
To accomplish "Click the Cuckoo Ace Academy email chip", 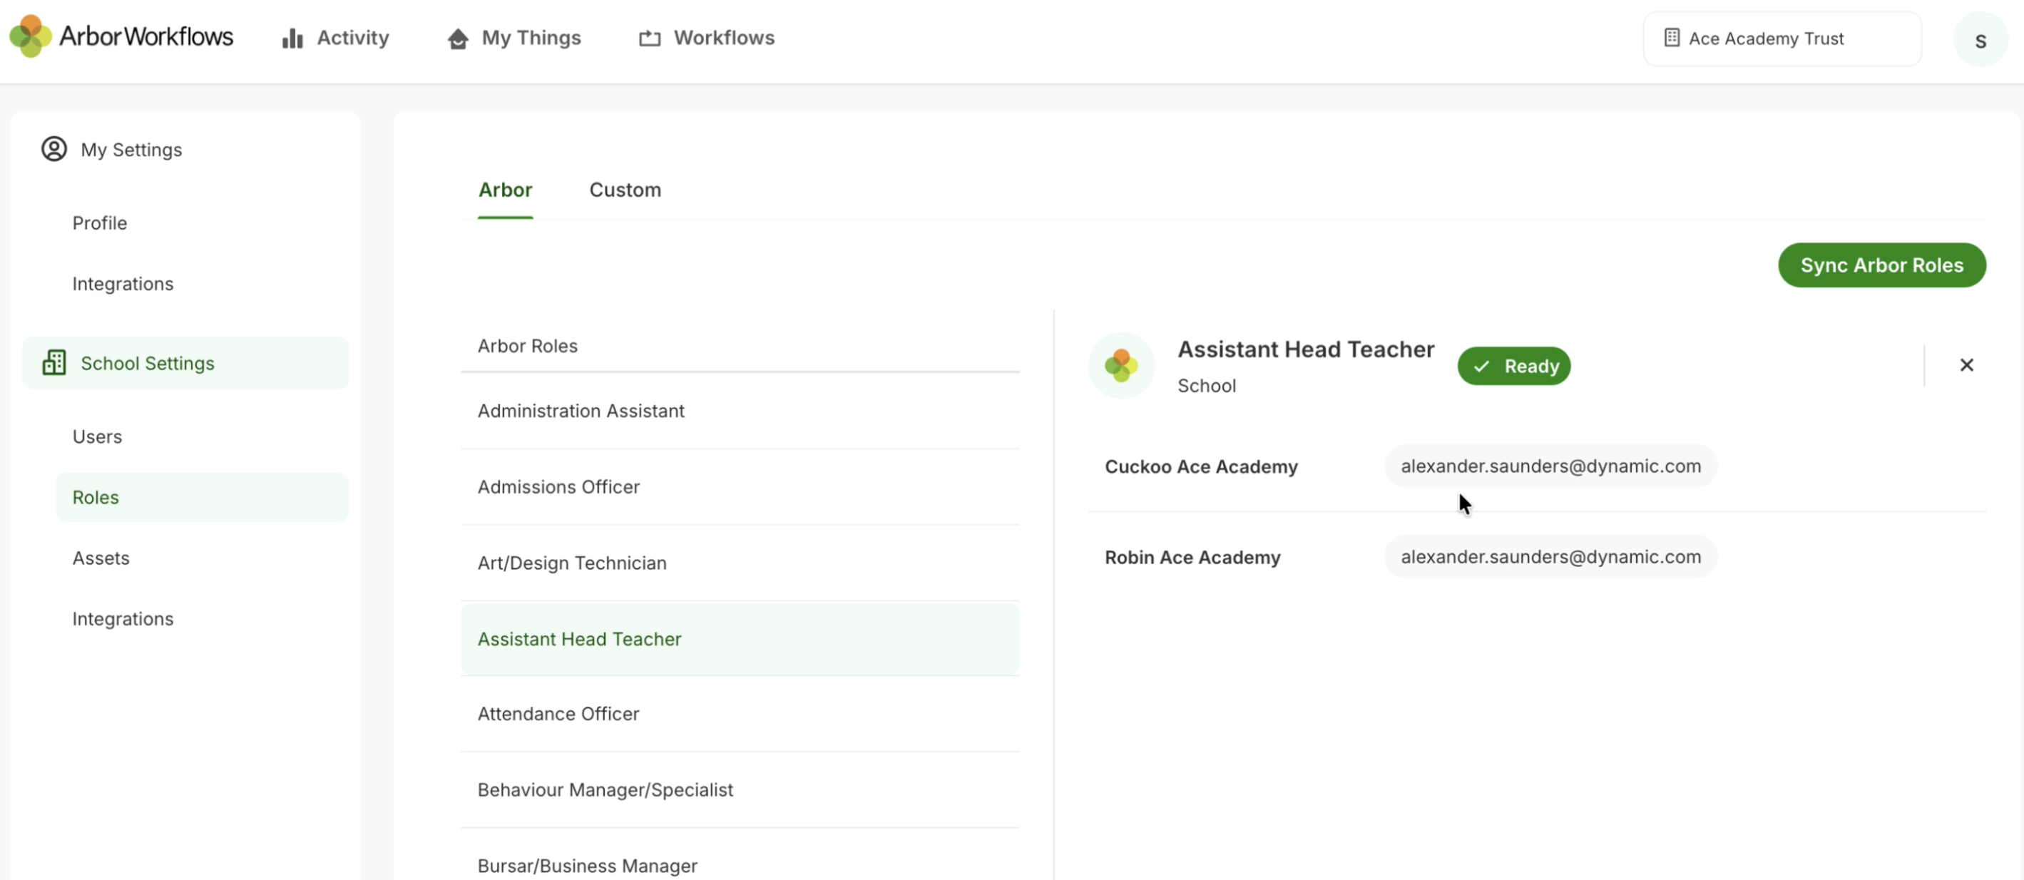I will pos(1550,466).
